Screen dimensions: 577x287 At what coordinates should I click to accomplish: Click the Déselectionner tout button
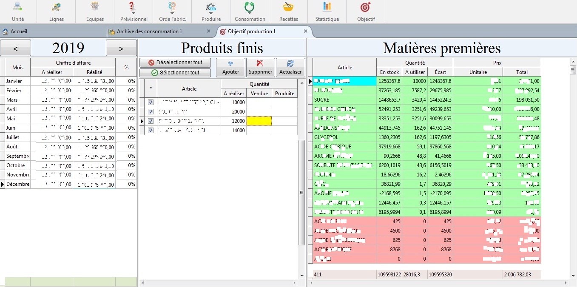click(175, 63)
